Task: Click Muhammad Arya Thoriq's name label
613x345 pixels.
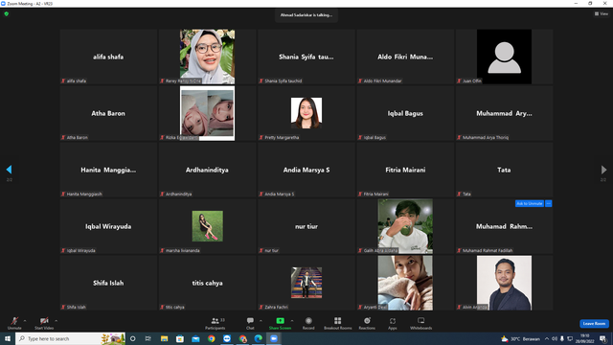Action: tap(486, 137)
